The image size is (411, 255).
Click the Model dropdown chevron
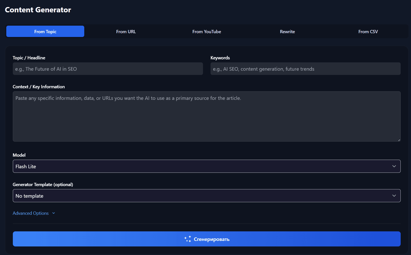(x=394, y=166)
